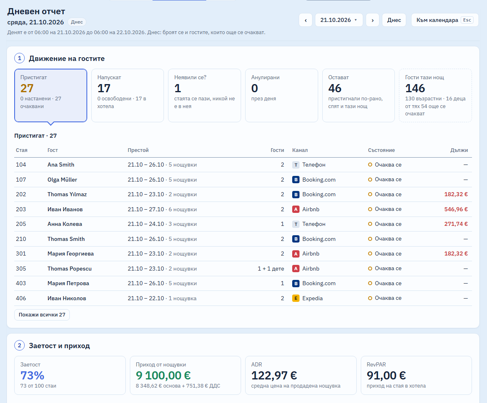487x403 pixels.
Task: Go to the previous day with the left arrow
Action: click(x=306, y=20)
